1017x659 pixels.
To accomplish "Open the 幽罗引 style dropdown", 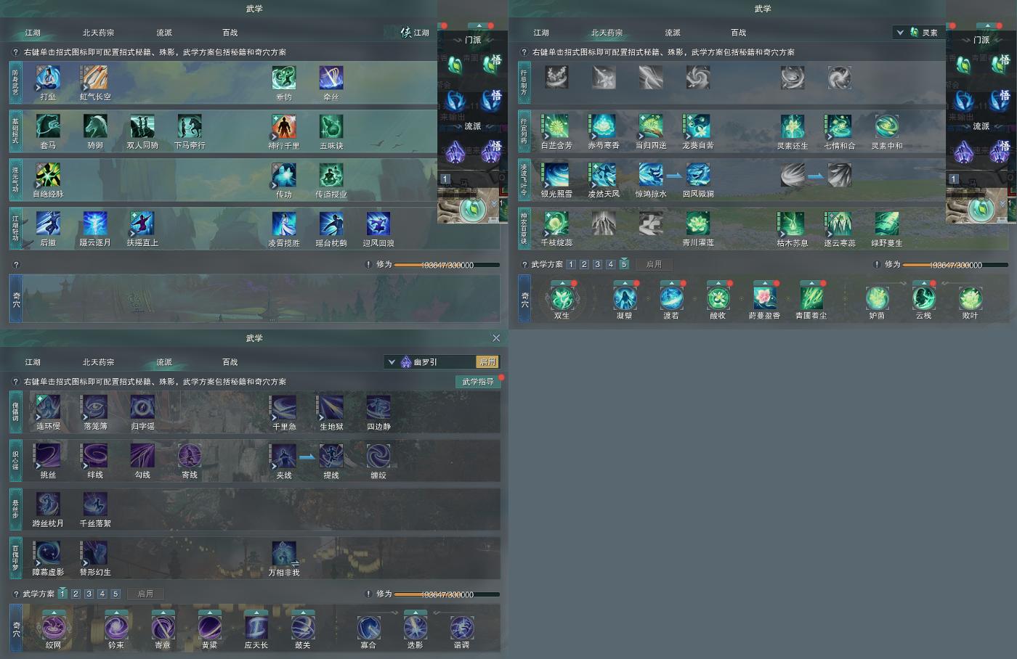I will (x=392, y=361).
